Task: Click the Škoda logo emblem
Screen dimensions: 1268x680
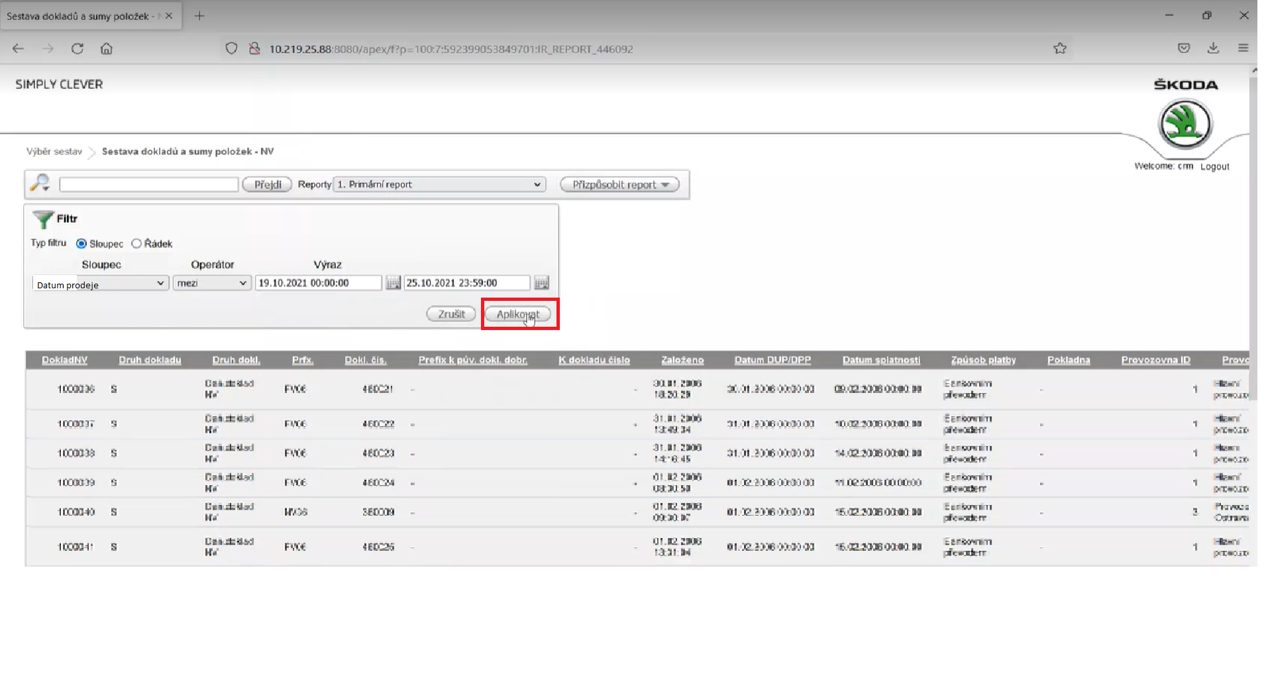Action: coord(1185,124)
